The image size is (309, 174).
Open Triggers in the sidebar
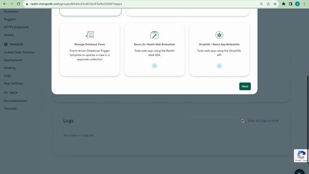coord(10,19)
